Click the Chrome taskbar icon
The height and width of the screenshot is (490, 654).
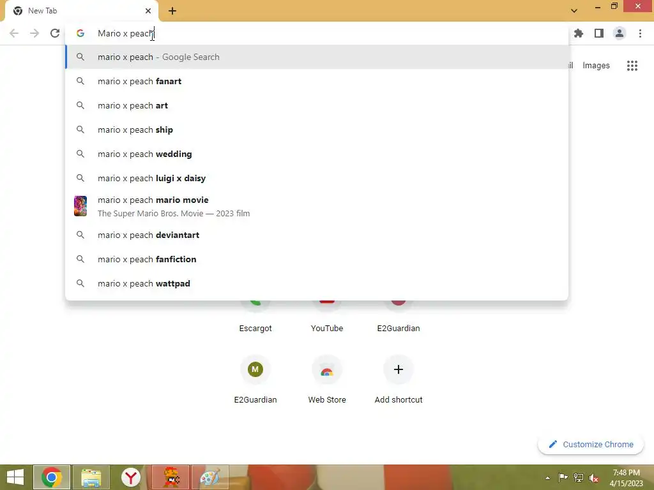point(52,477)
